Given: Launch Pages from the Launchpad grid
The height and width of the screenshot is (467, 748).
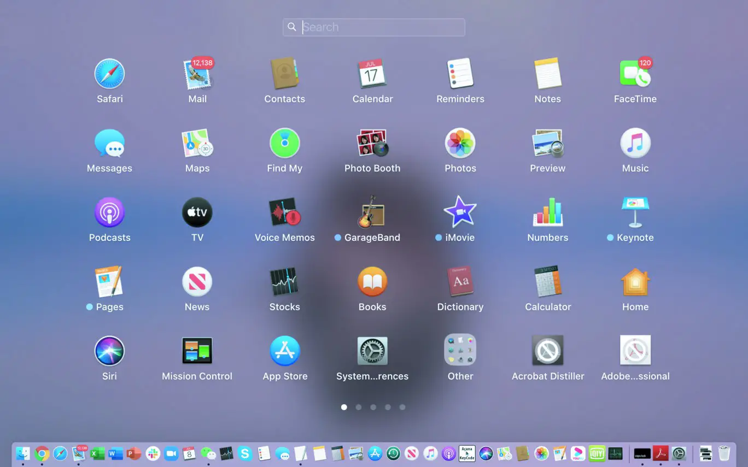Looking at the screenshot, I should click(x=109, y=282).
